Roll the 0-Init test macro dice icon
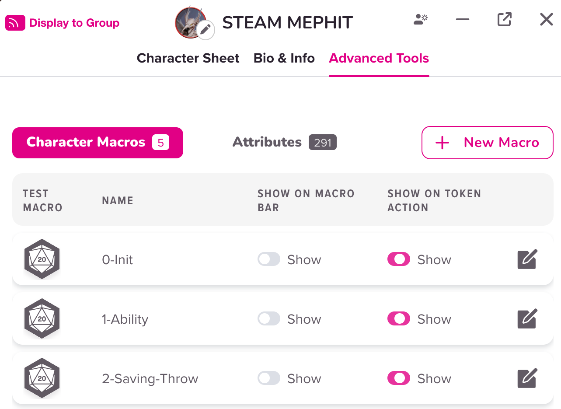 click(42, 259)
